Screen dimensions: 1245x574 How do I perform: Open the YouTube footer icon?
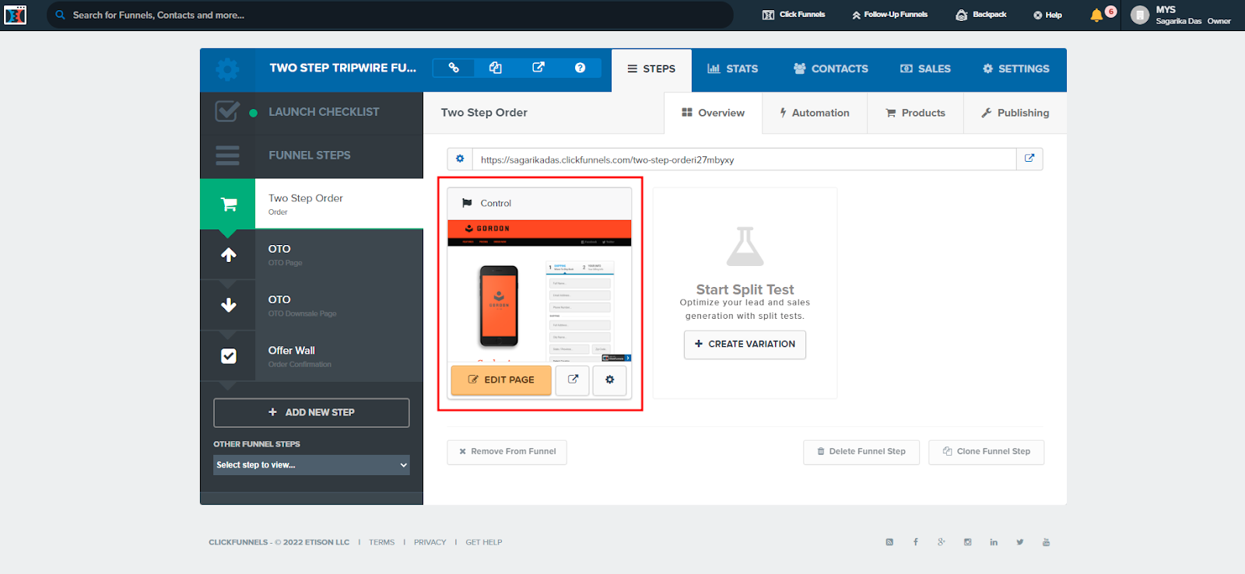[1047, 542]
